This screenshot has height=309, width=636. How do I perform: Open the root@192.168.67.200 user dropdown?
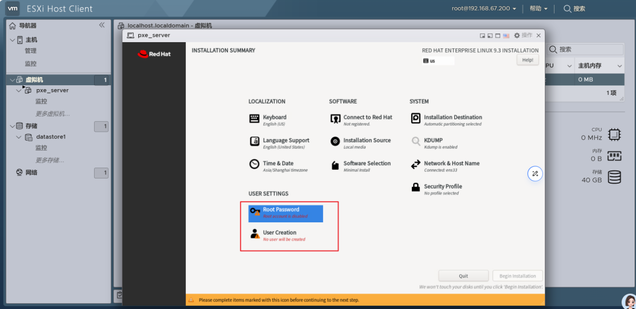coord(484,8)
